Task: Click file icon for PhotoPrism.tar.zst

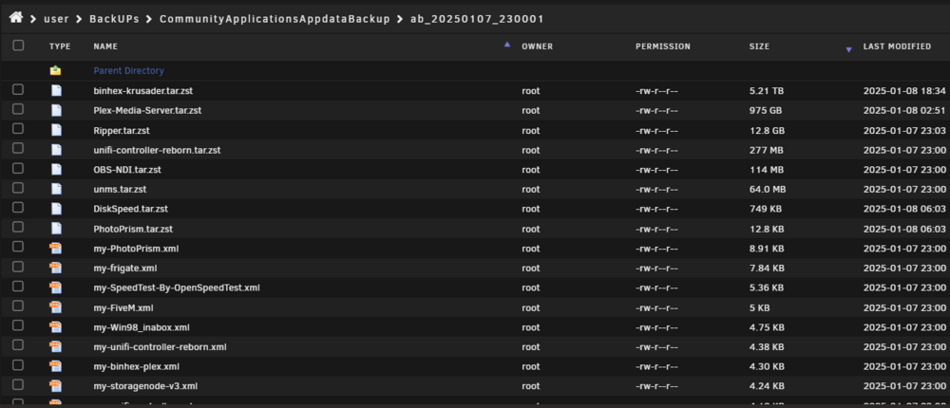Action: coord(56,229)
